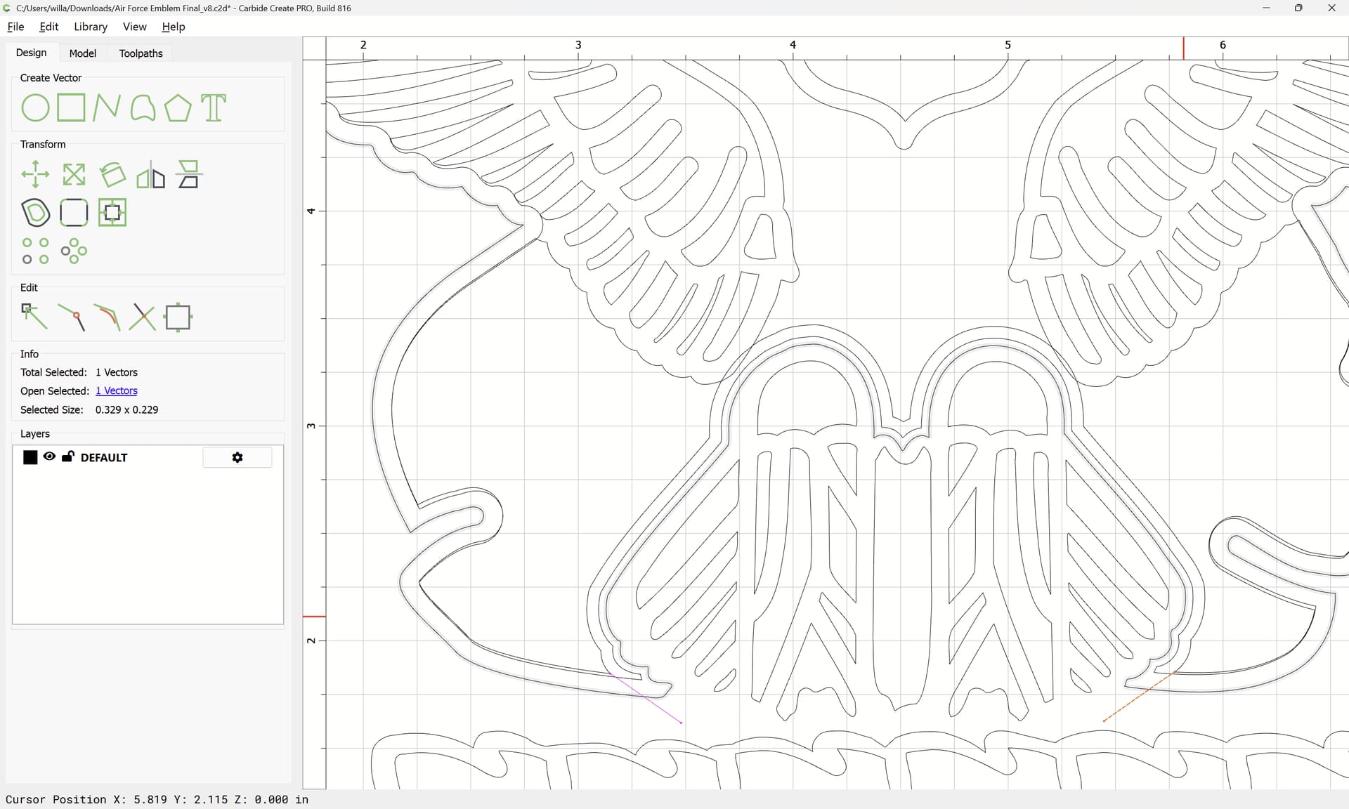Switch to the Design tab
1349x809 pixels.
point(31,53)
